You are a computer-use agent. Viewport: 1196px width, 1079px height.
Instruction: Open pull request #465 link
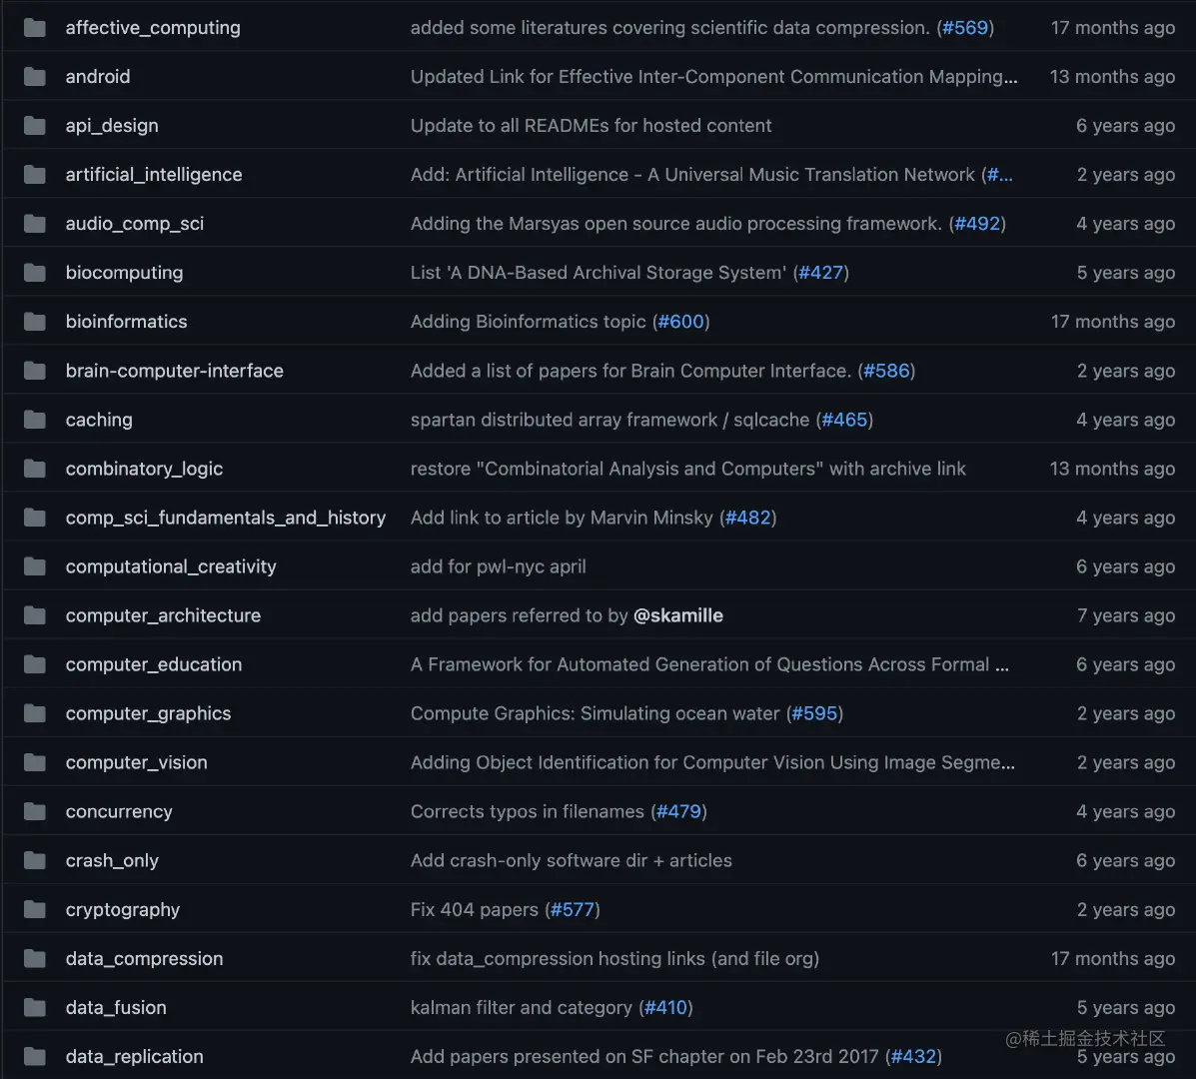point(844,420)
